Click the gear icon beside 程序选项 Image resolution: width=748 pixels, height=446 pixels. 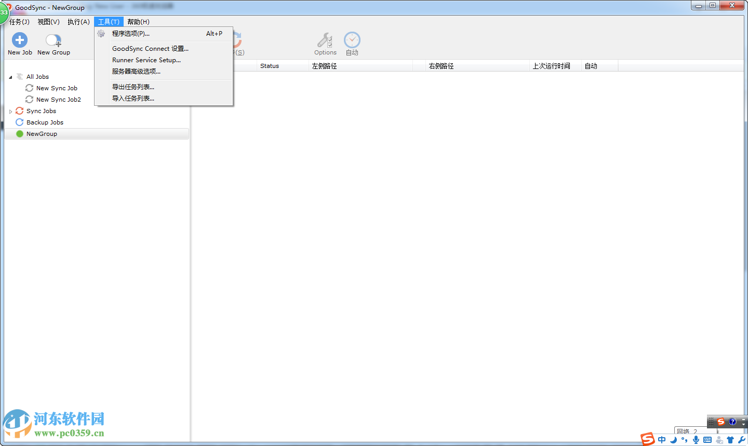(x=101, y=34)
